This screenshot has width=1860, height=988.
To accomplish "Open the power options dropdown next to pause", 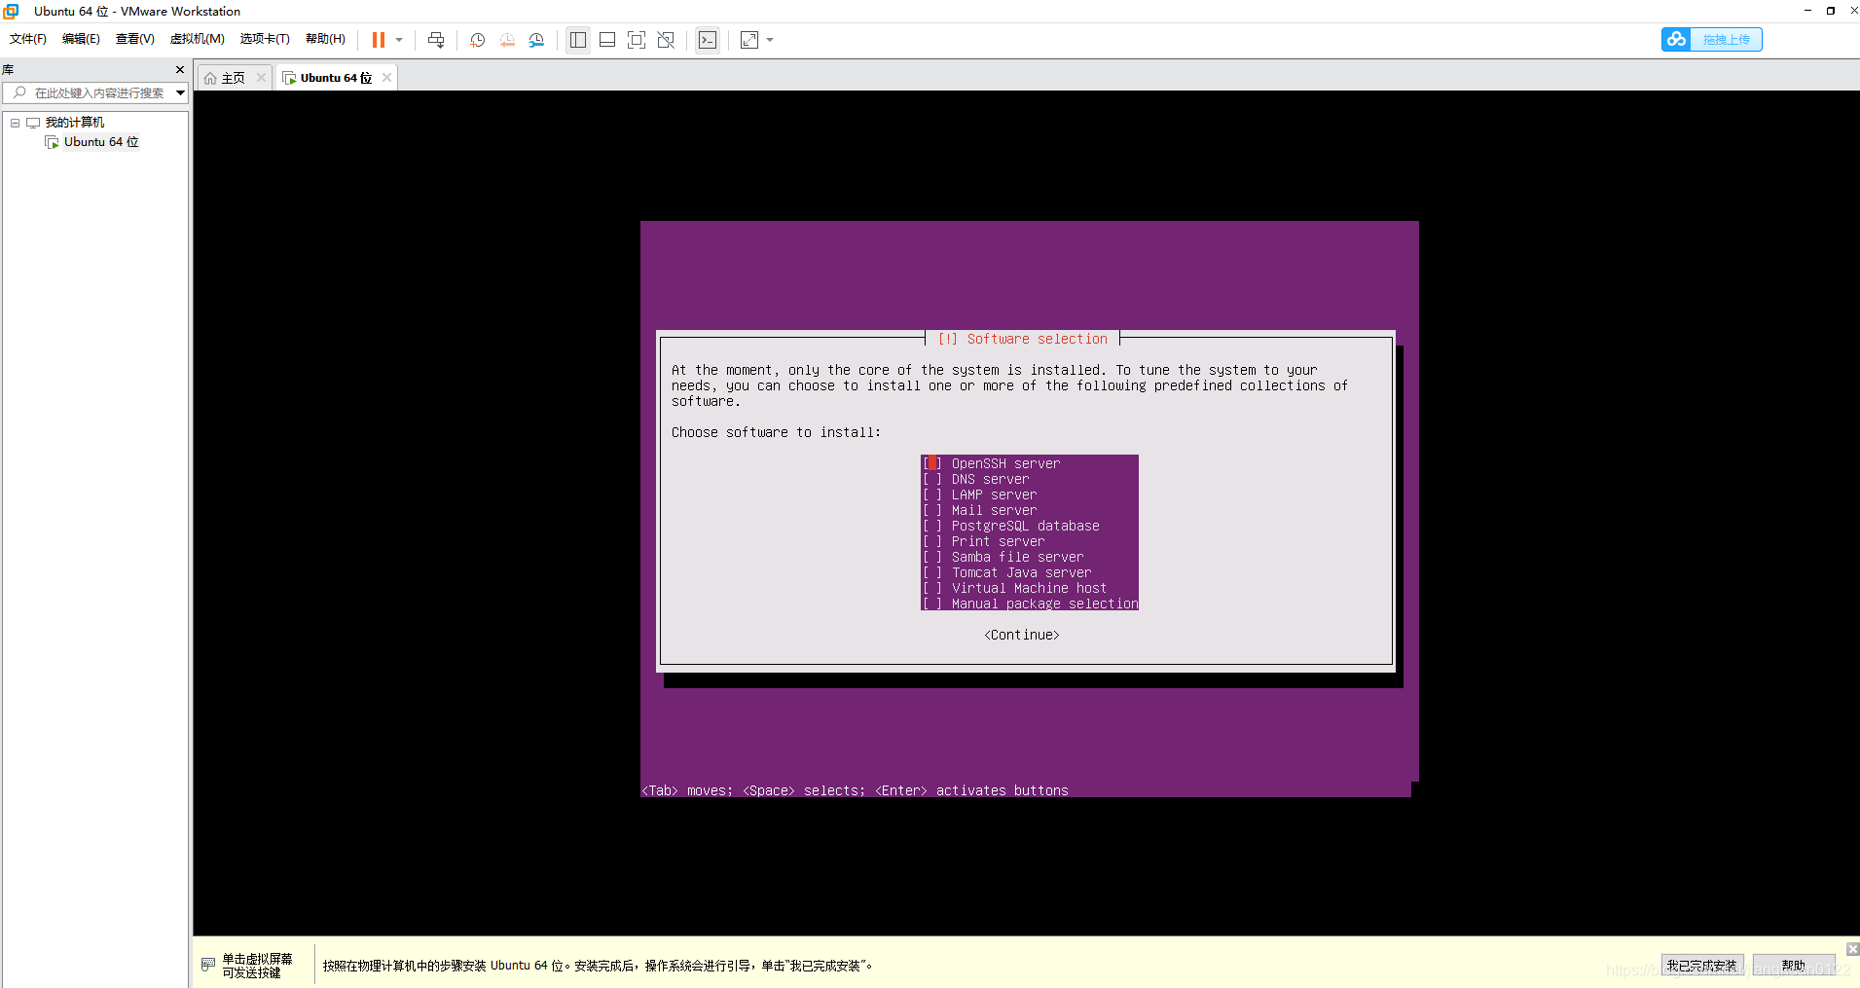I will coord(399,40).
